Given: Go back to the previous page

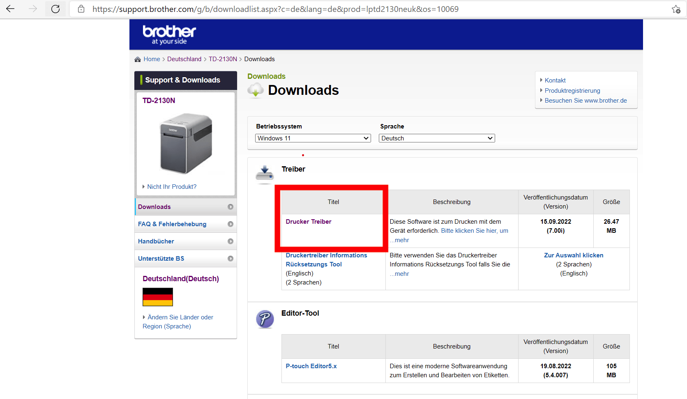Looking at the screenshot, I should click(10, 9).
